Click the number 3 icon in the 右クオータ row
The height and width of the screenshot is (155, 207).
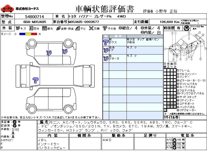106,58
